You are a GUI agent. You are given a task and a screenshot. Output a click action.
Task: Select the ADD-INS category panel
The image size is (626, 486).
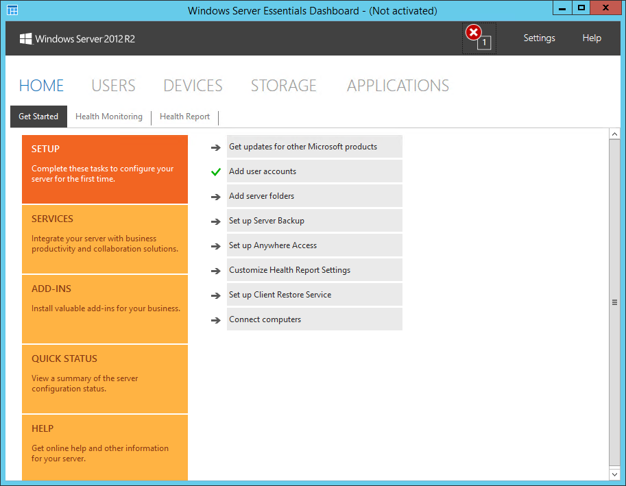[x=105, y=309]
